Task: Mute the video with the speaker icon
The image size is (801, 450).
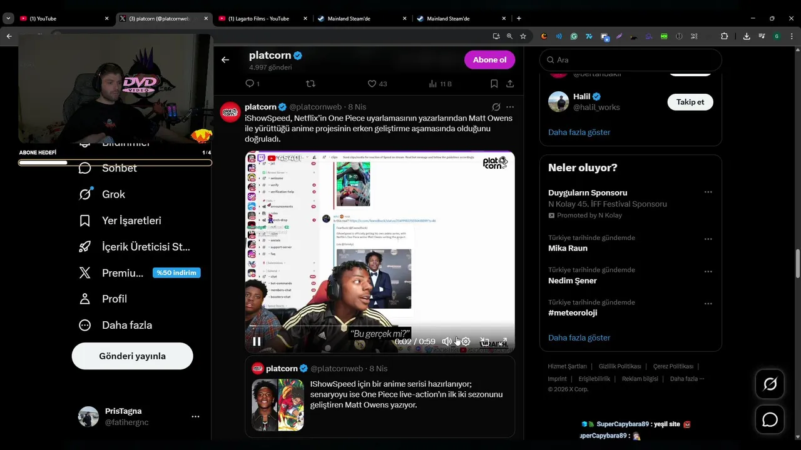Action: click(447, 341)
